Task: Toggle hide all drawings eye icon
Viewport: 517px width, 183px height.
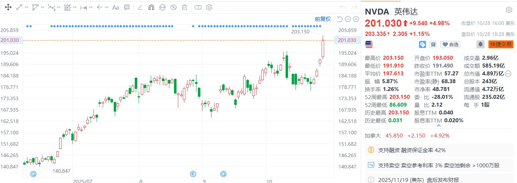Action: coord(173,7)
